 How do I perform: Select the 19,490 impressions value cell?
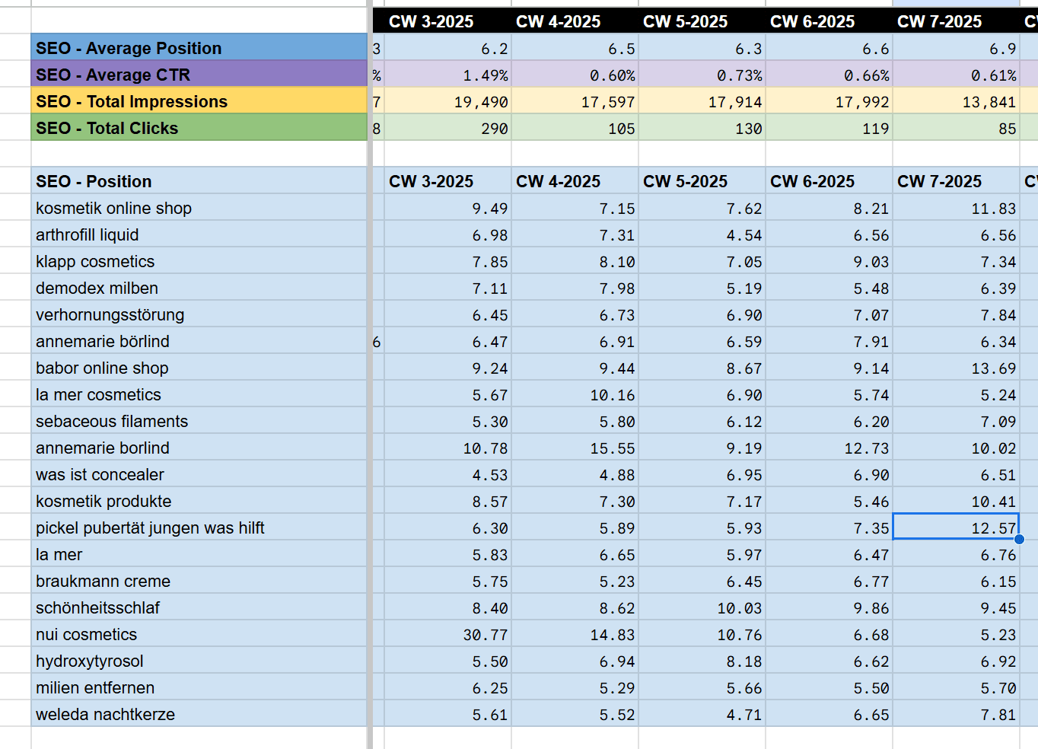pos(449,100)
